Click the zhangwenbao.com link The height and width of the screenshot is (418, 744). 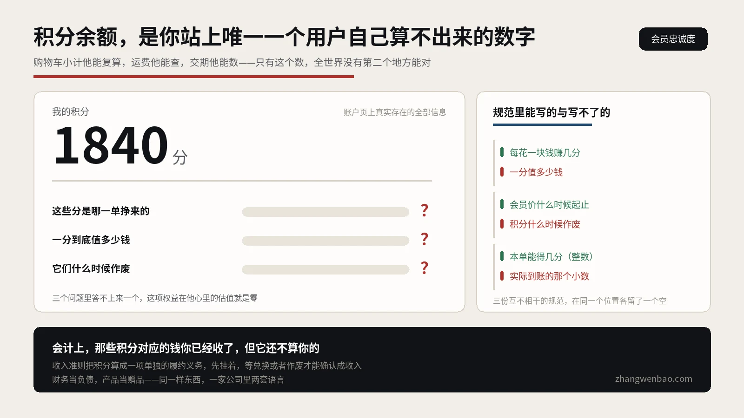(653, 379)
